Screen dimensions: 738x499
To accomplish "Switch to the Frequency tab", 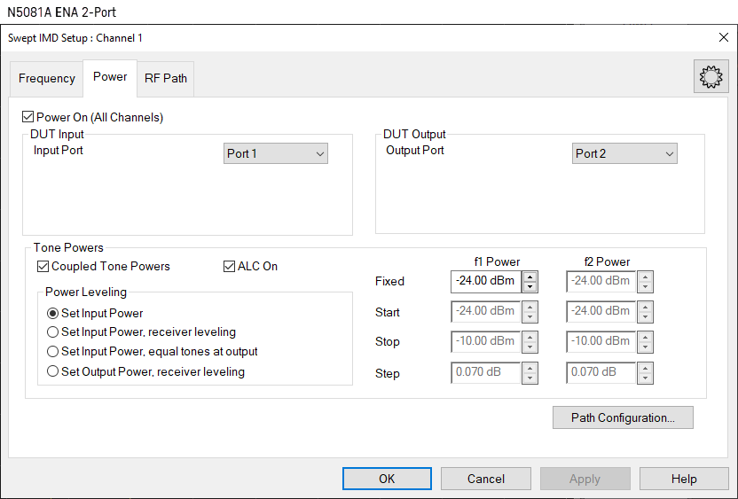I will [47, 78].
